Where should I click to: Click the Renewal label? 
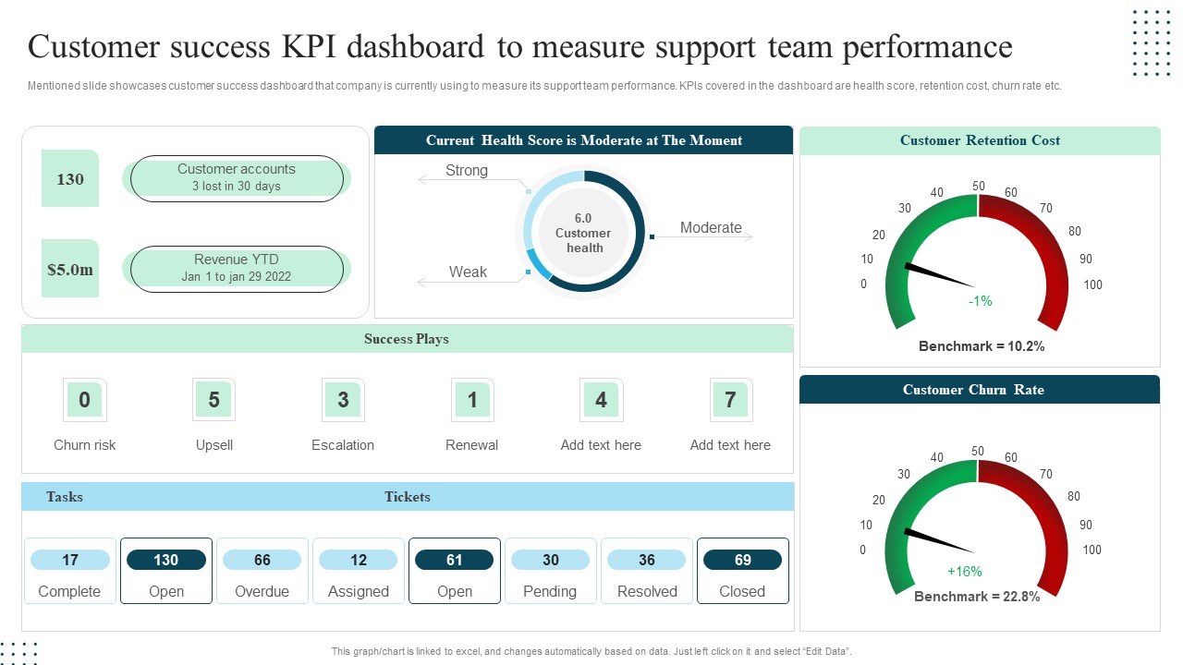(472, 445)
